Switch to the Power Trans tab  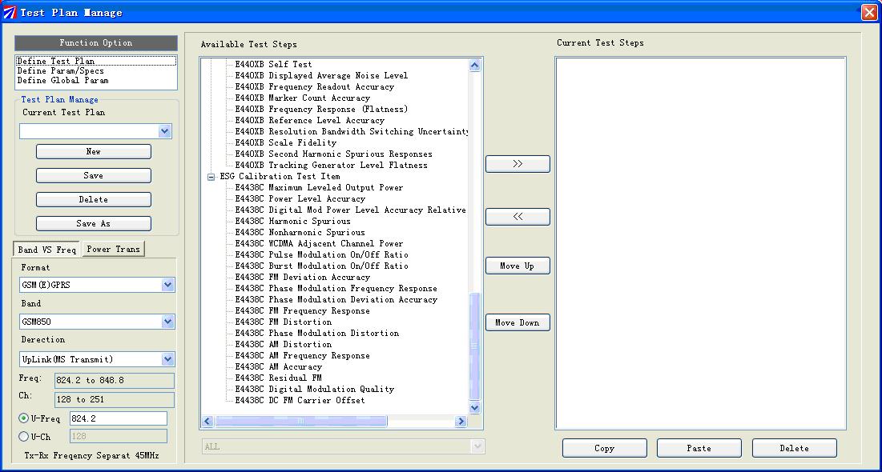[113, 249]
